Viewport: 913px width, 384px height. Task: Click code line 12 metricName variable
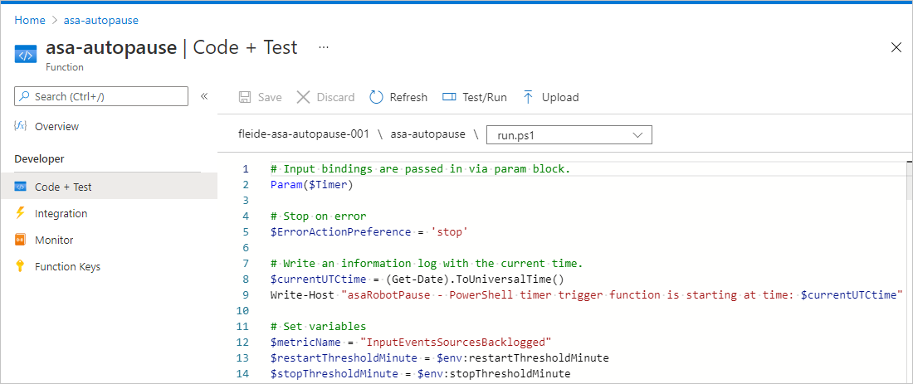point(301,342)
